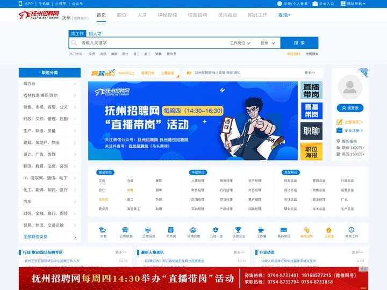Click the 请登录 button
Screen dimensions: 387x290
pos(350,108)
